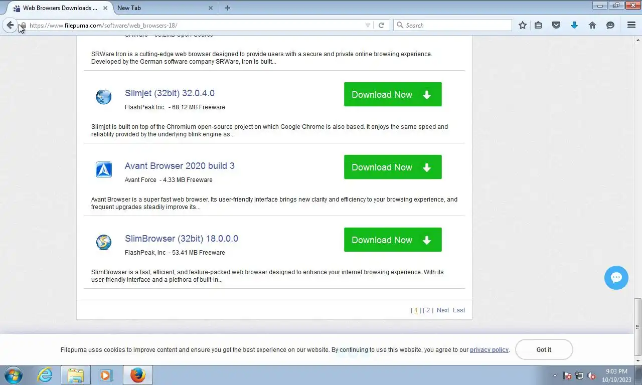Launch Internet Explorer from taskbar
642x385 pixels.
coord(45,375)
